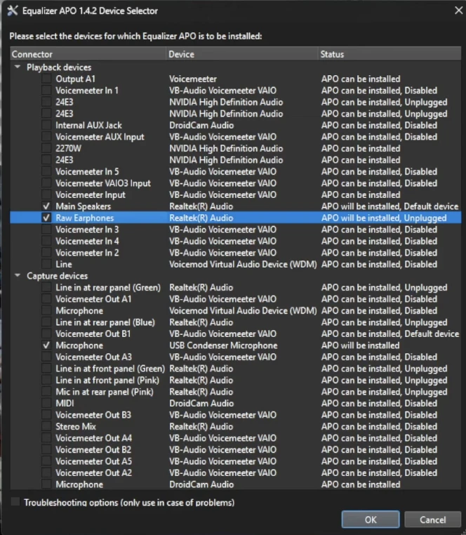Click the Voicemeeter device of Output A1
466x535 pixels.
click(x=193, y=79)
